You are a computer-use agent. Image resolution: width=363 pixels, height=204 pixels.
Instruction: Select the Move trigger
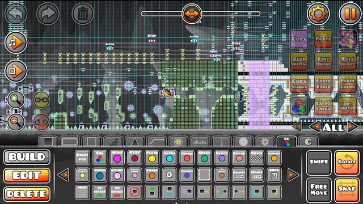point(117,158)
